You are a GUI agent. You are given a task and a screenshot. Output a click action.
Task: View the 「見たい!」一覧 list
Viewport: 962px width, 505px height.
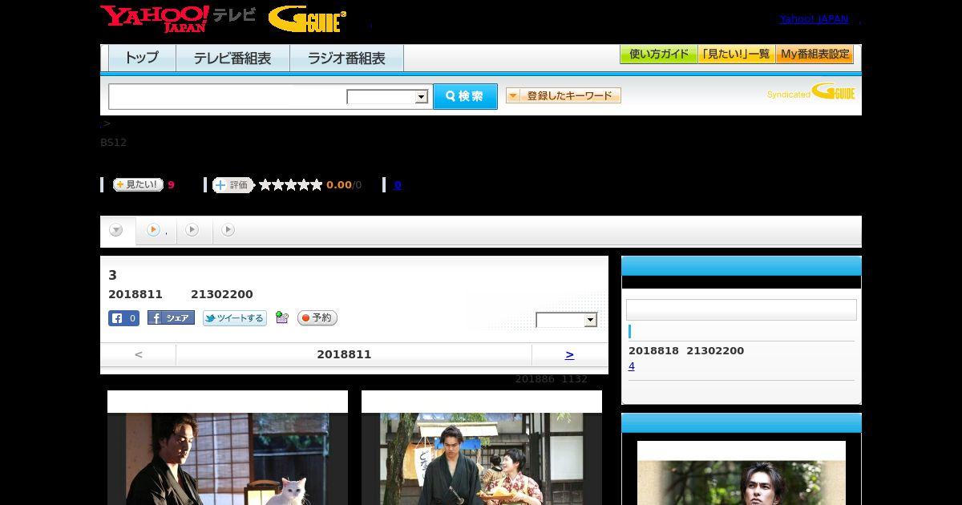[737, 55]
